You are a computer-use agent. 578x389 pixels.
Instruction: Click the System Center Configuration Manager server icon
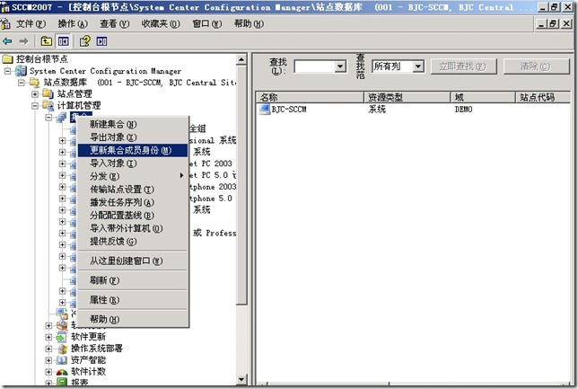tap(21, 70)
